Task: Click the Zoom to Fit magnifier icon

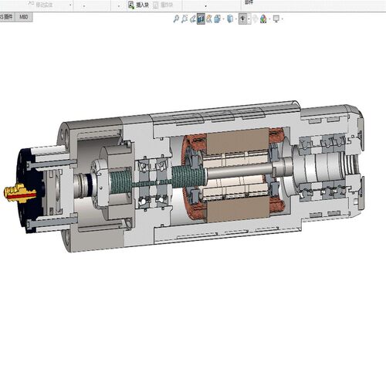Action: click(x=176, y=19)
